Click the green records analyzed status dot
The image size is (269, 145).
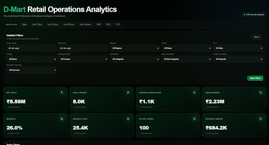[x=244, y=15]
